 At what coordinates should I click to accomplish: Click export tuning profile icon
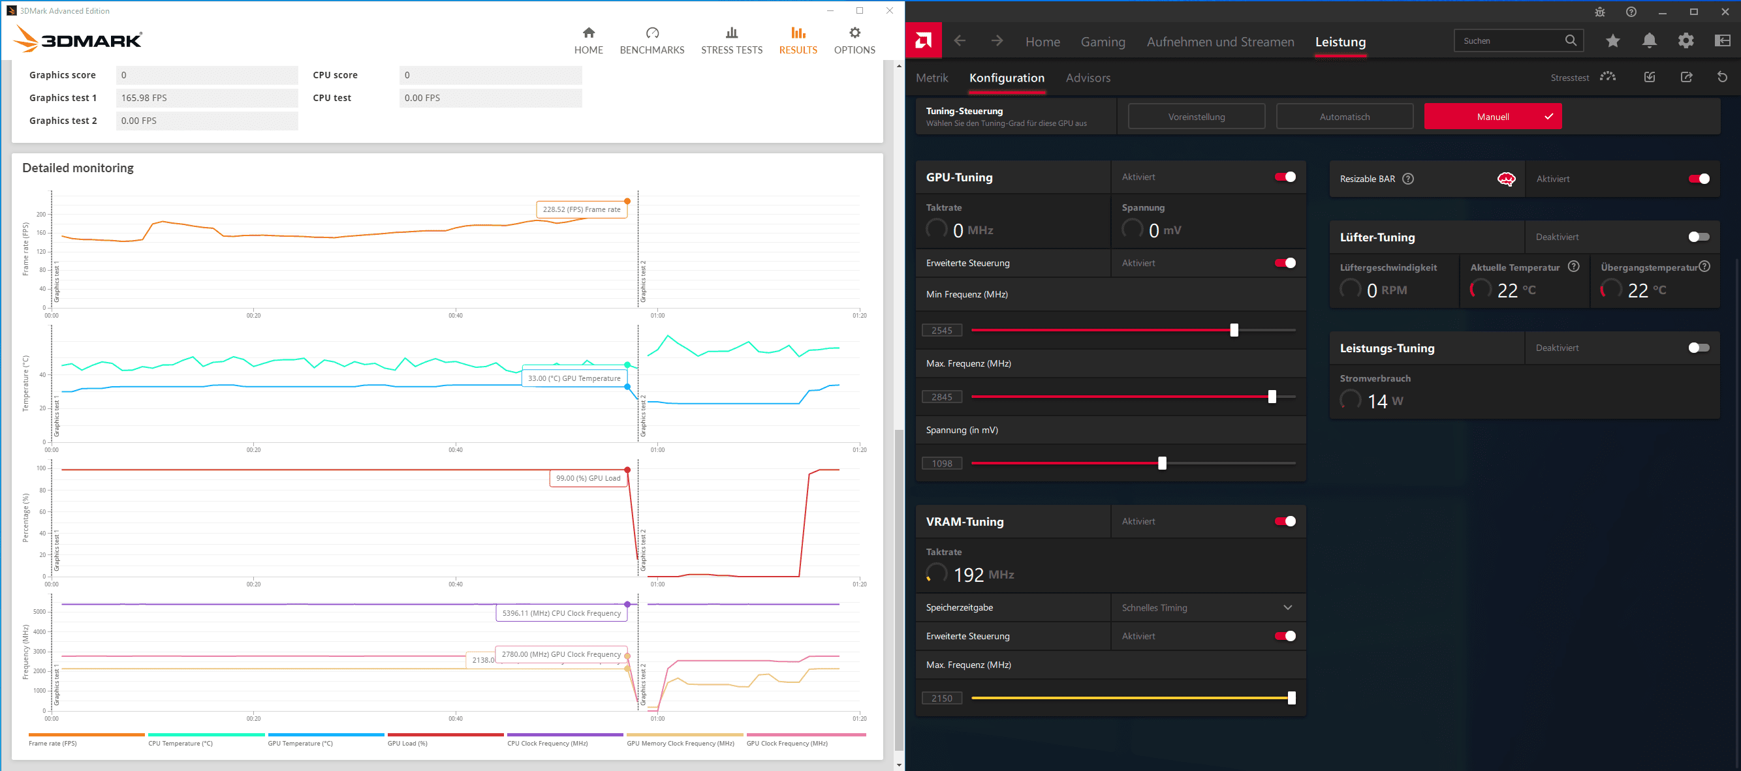pyautogui.click(x=1686, y=77)
